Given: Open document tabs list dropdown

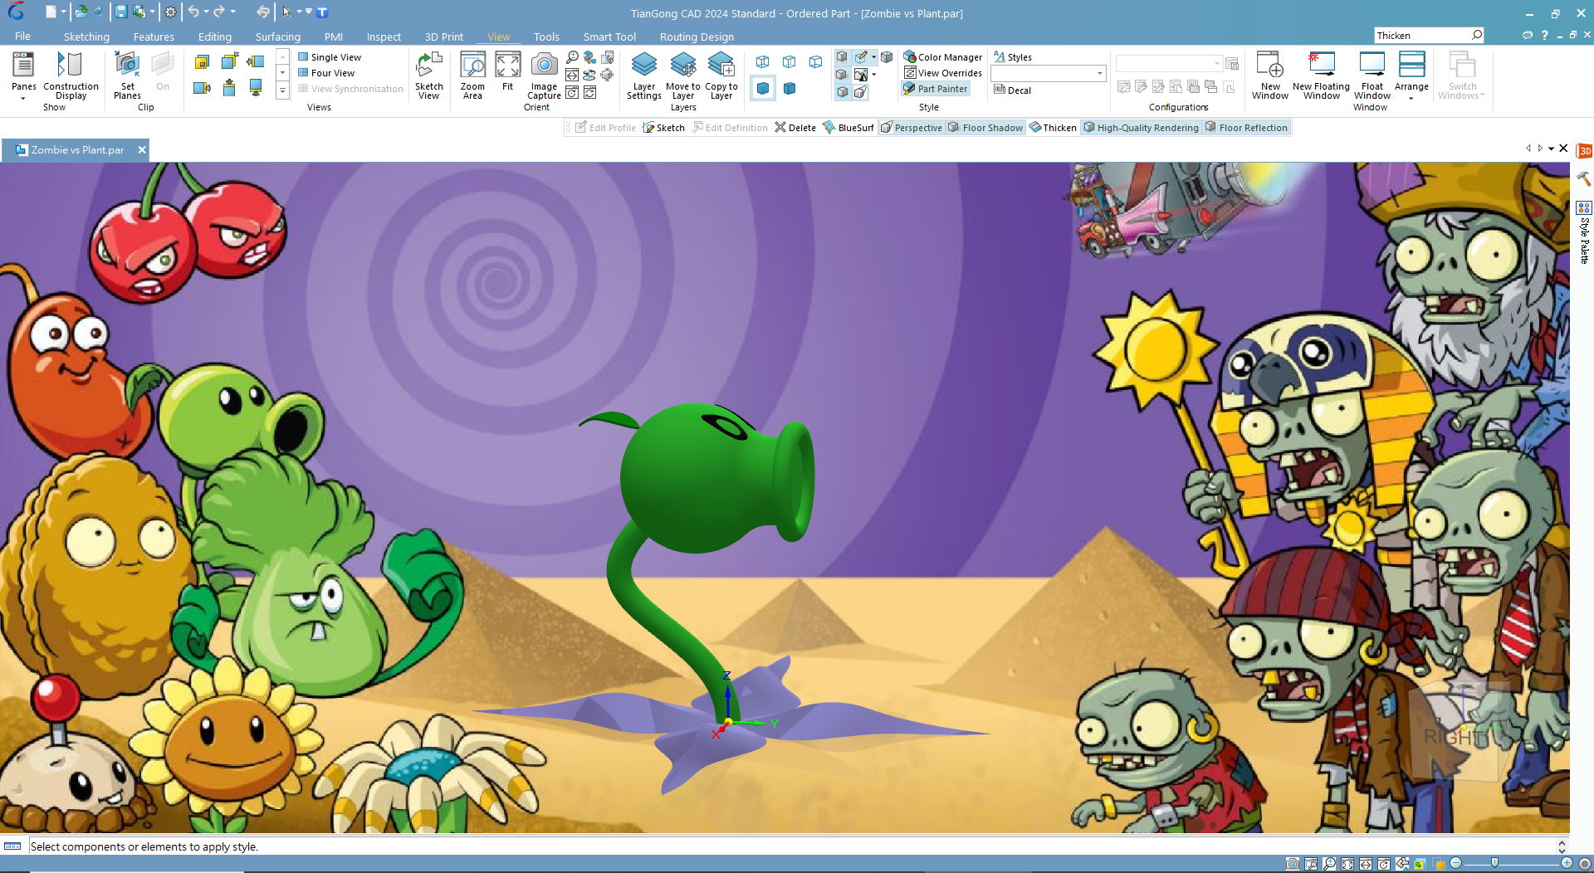Looking at the screenshot, I should [x=1551, y=149].
